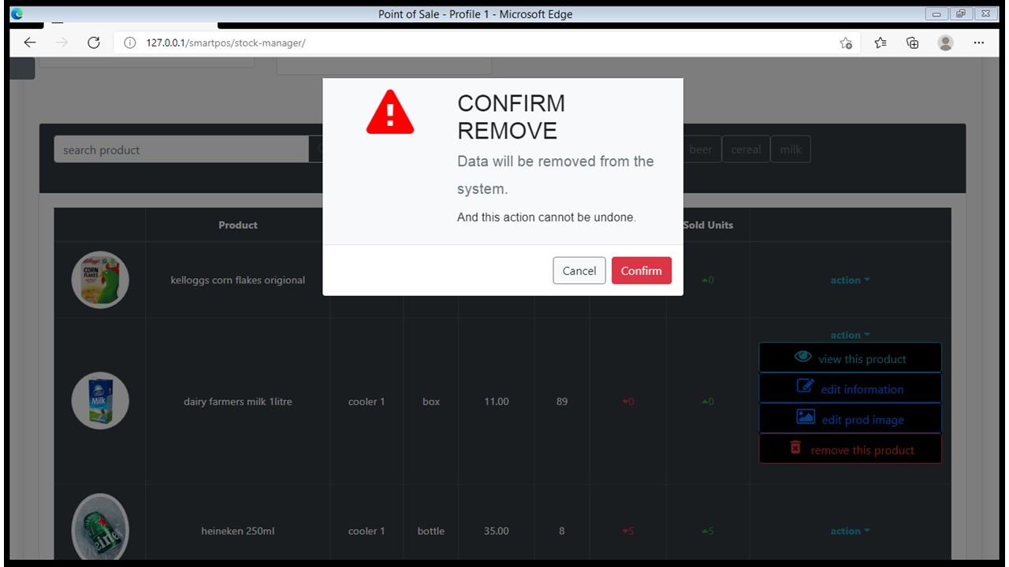Expand action dropdown for kelloggs corn flakes
Screen dimensions: 1009x567
click(x=850, y=280)
